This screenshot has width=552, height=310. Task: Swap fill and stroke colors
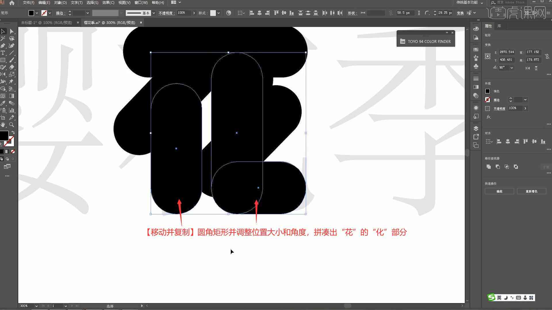click(x=13, y=132)
